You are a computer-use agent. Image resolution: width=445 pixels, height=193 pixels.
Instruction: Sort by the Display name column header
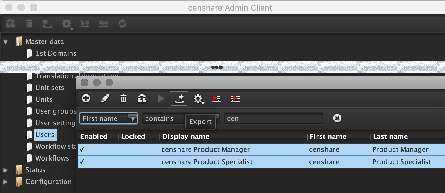point(186,137)
